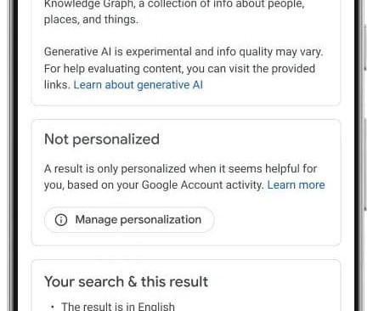Click the For help evaluating content sentence
Screen dimensions: 373x311
click(x=179, y=69)
